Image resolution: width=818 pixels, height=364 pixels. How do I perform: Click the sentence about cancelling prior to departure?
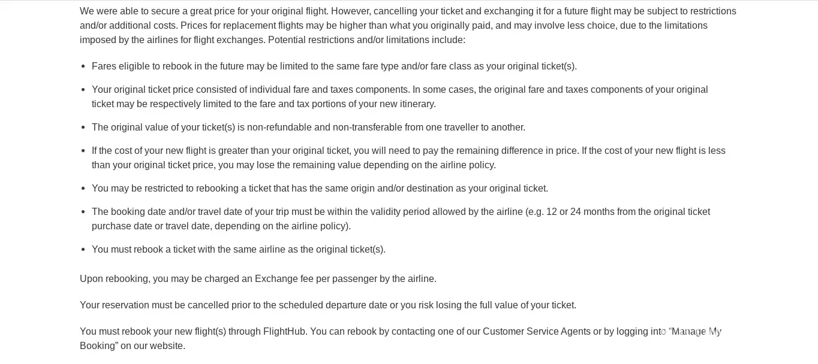(328, 305)
